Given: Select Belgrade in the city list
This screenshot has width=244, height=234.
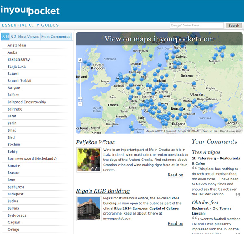Looking at the screenshot, I should point(15,109).
